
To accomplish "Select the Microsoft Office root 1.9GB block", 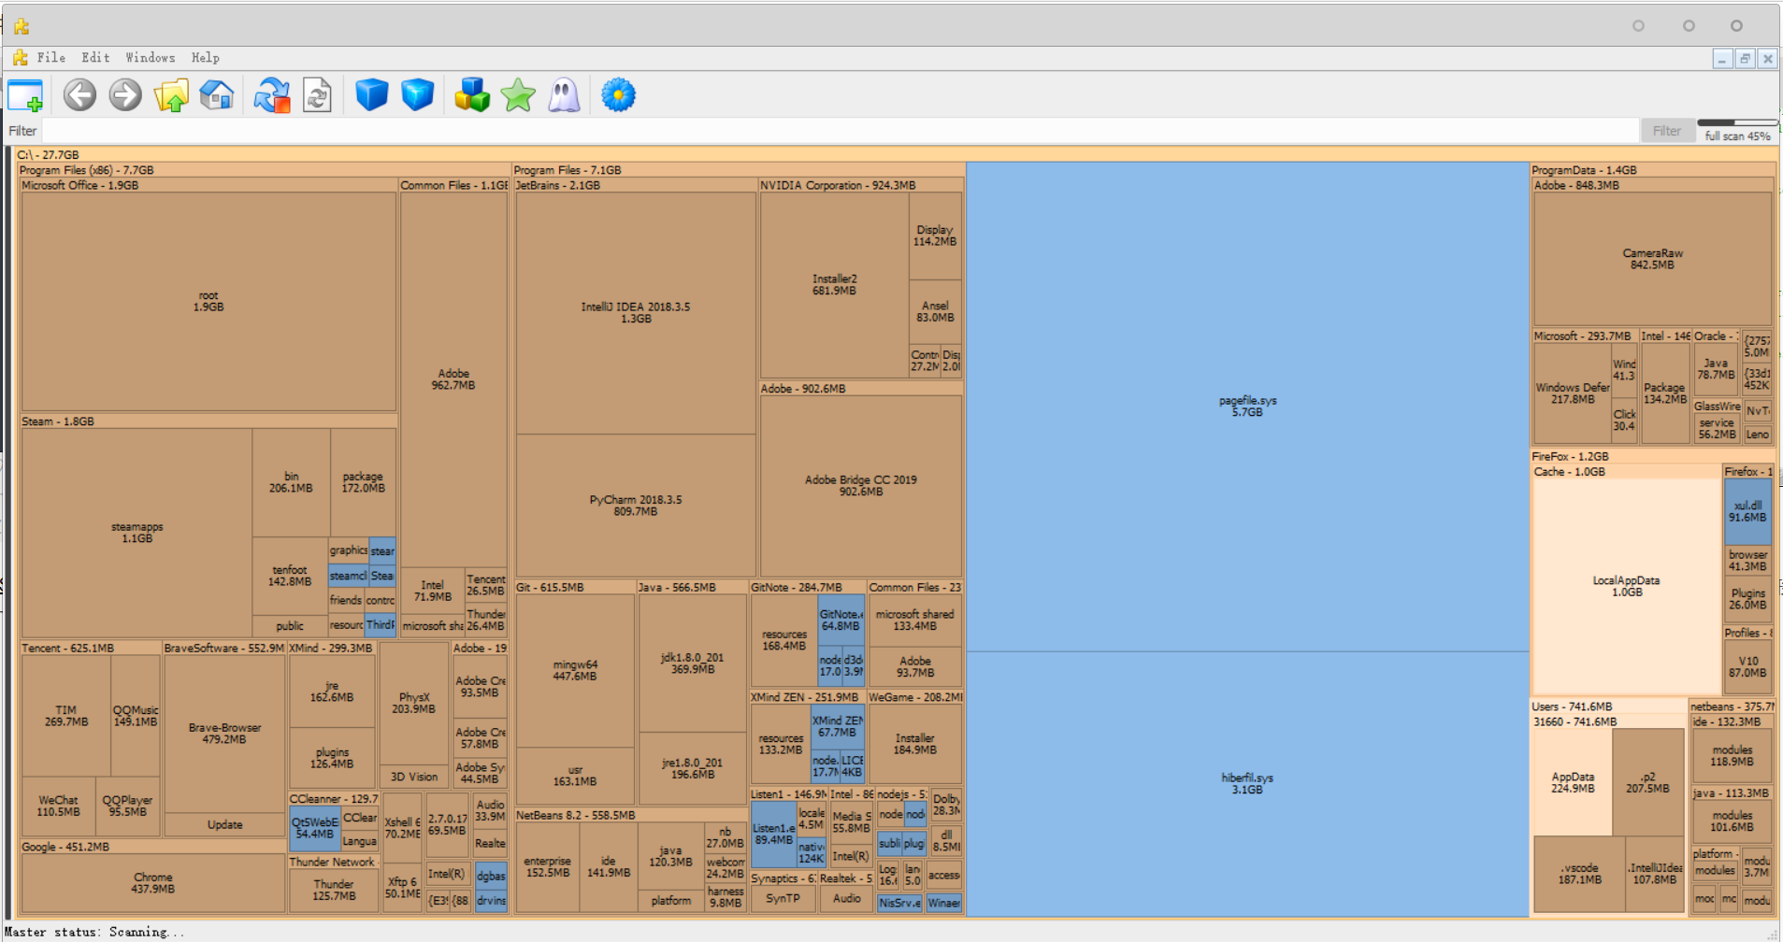I will (x=208, y=302).
